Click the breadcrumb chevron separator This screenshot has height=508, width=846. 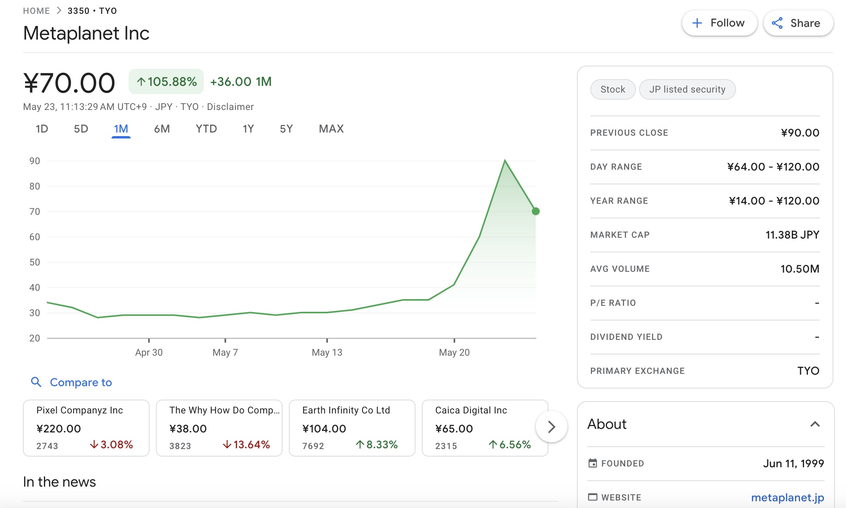point(59,11)
